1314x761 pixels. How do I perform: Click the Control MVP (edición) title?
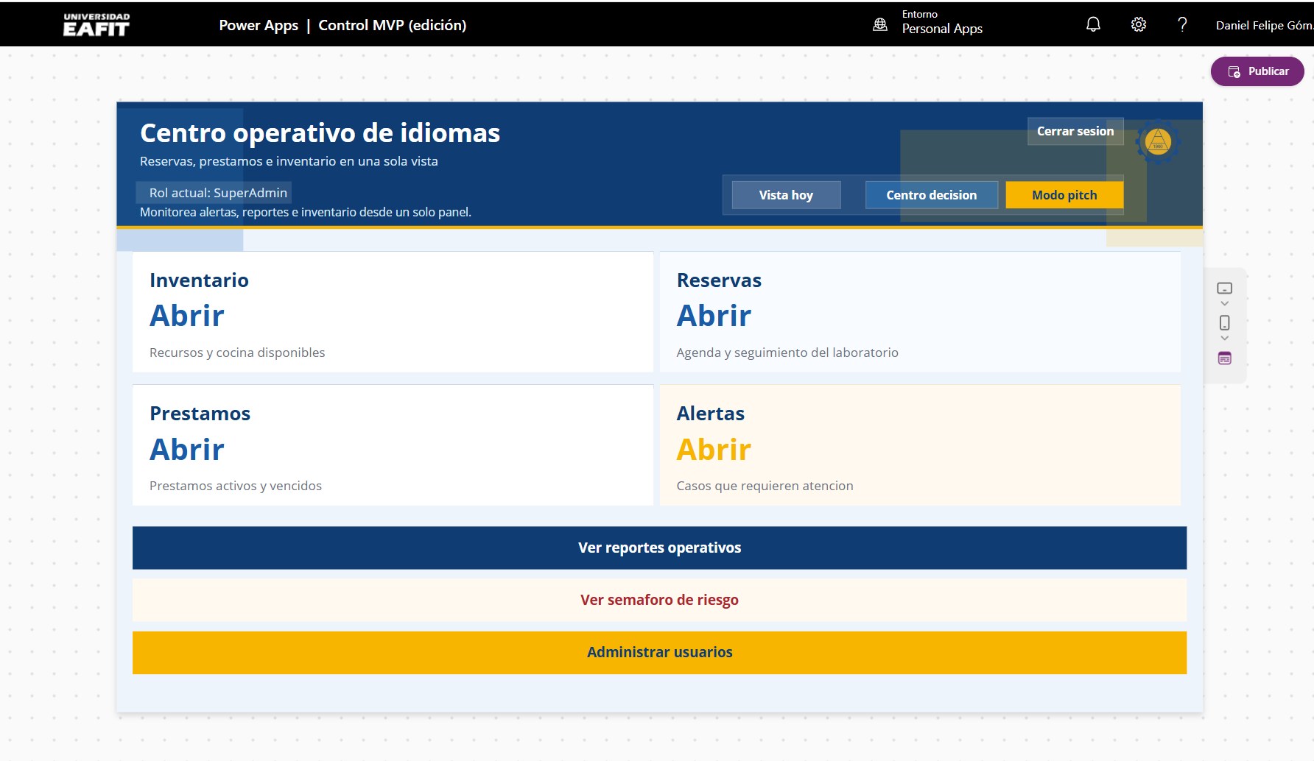tap(392, 25)
